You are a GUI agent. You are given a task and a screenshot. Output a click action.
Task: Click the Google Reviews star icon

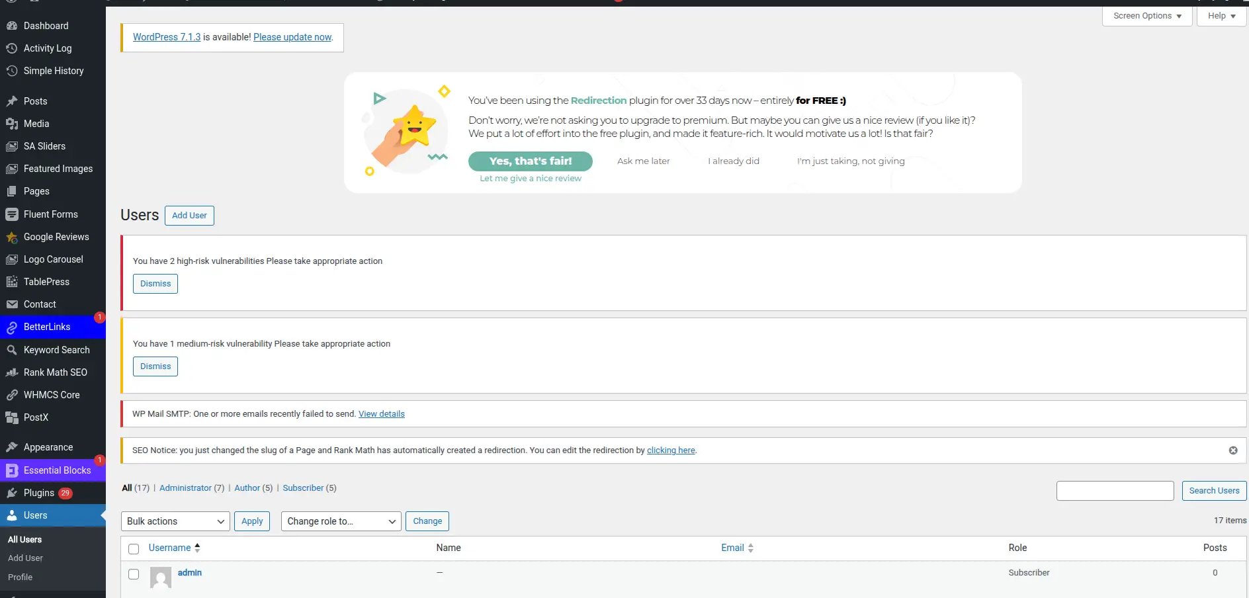coord(12,237)
